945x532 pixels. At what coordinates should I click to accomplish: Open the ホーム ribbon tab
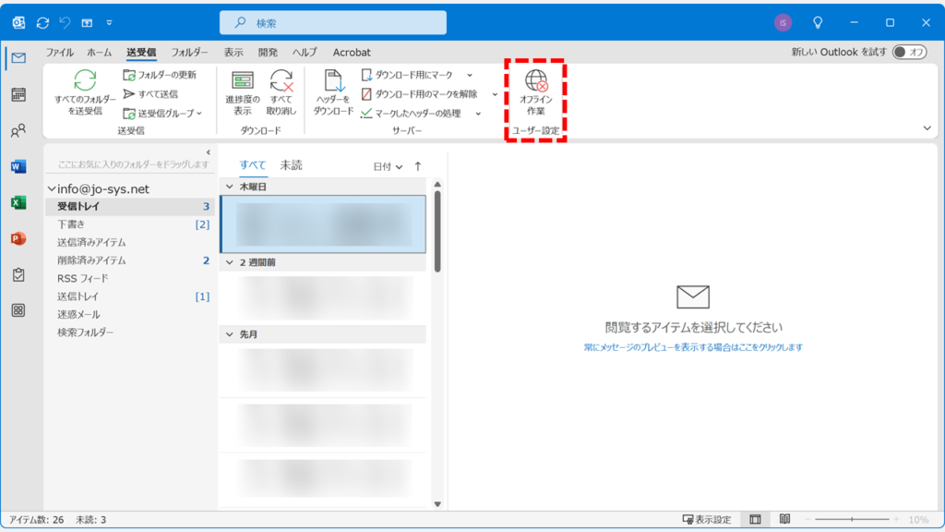point(100,53)
